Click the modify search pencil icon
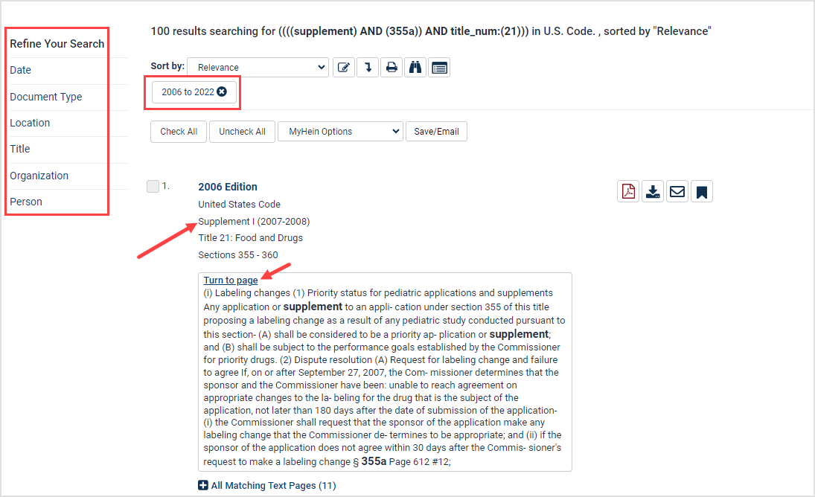 click(344, 68)
